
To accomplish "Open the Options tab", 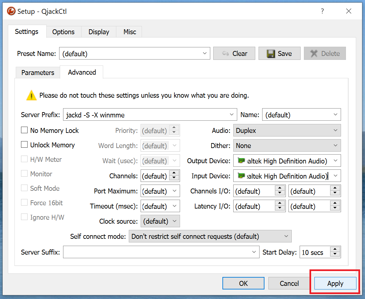I will (63, 32).
